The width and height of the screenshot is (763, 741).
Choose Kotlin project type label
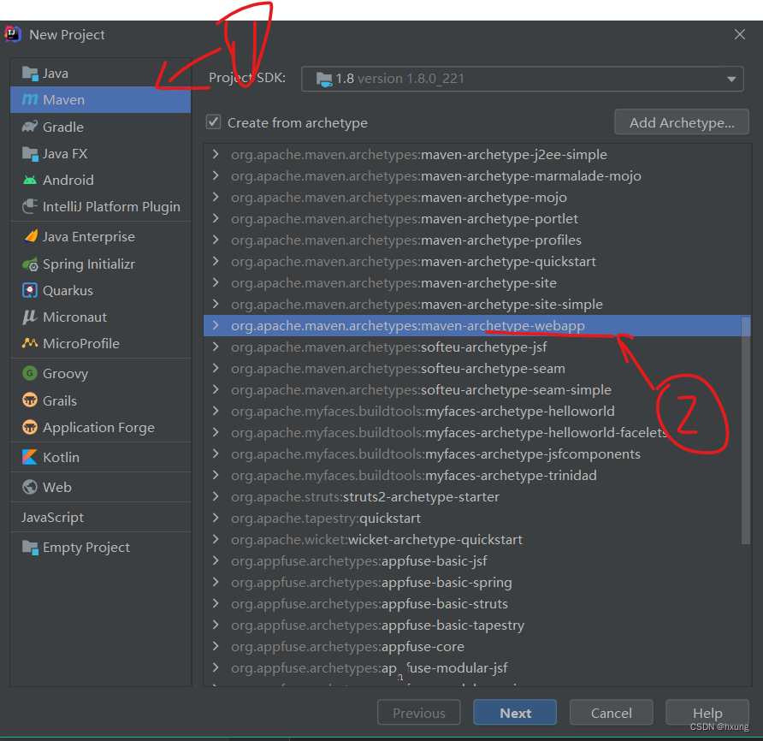coord(62,457)
